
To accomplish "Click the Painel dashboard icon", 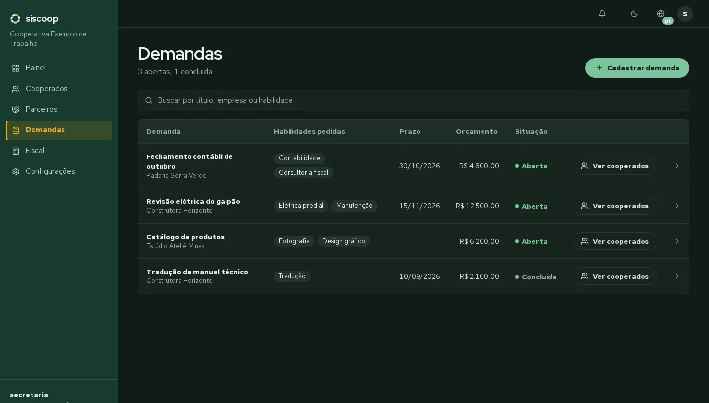I will pos(16,68).
